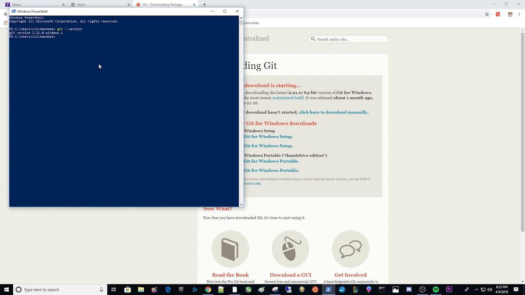Click first 'Git for Windows Portable' link

coord(271,161)
